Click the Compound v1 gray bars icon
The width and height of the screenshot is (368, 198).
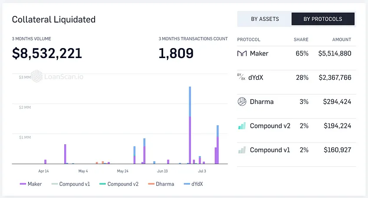pyautogui.click(x=242, y=150)
